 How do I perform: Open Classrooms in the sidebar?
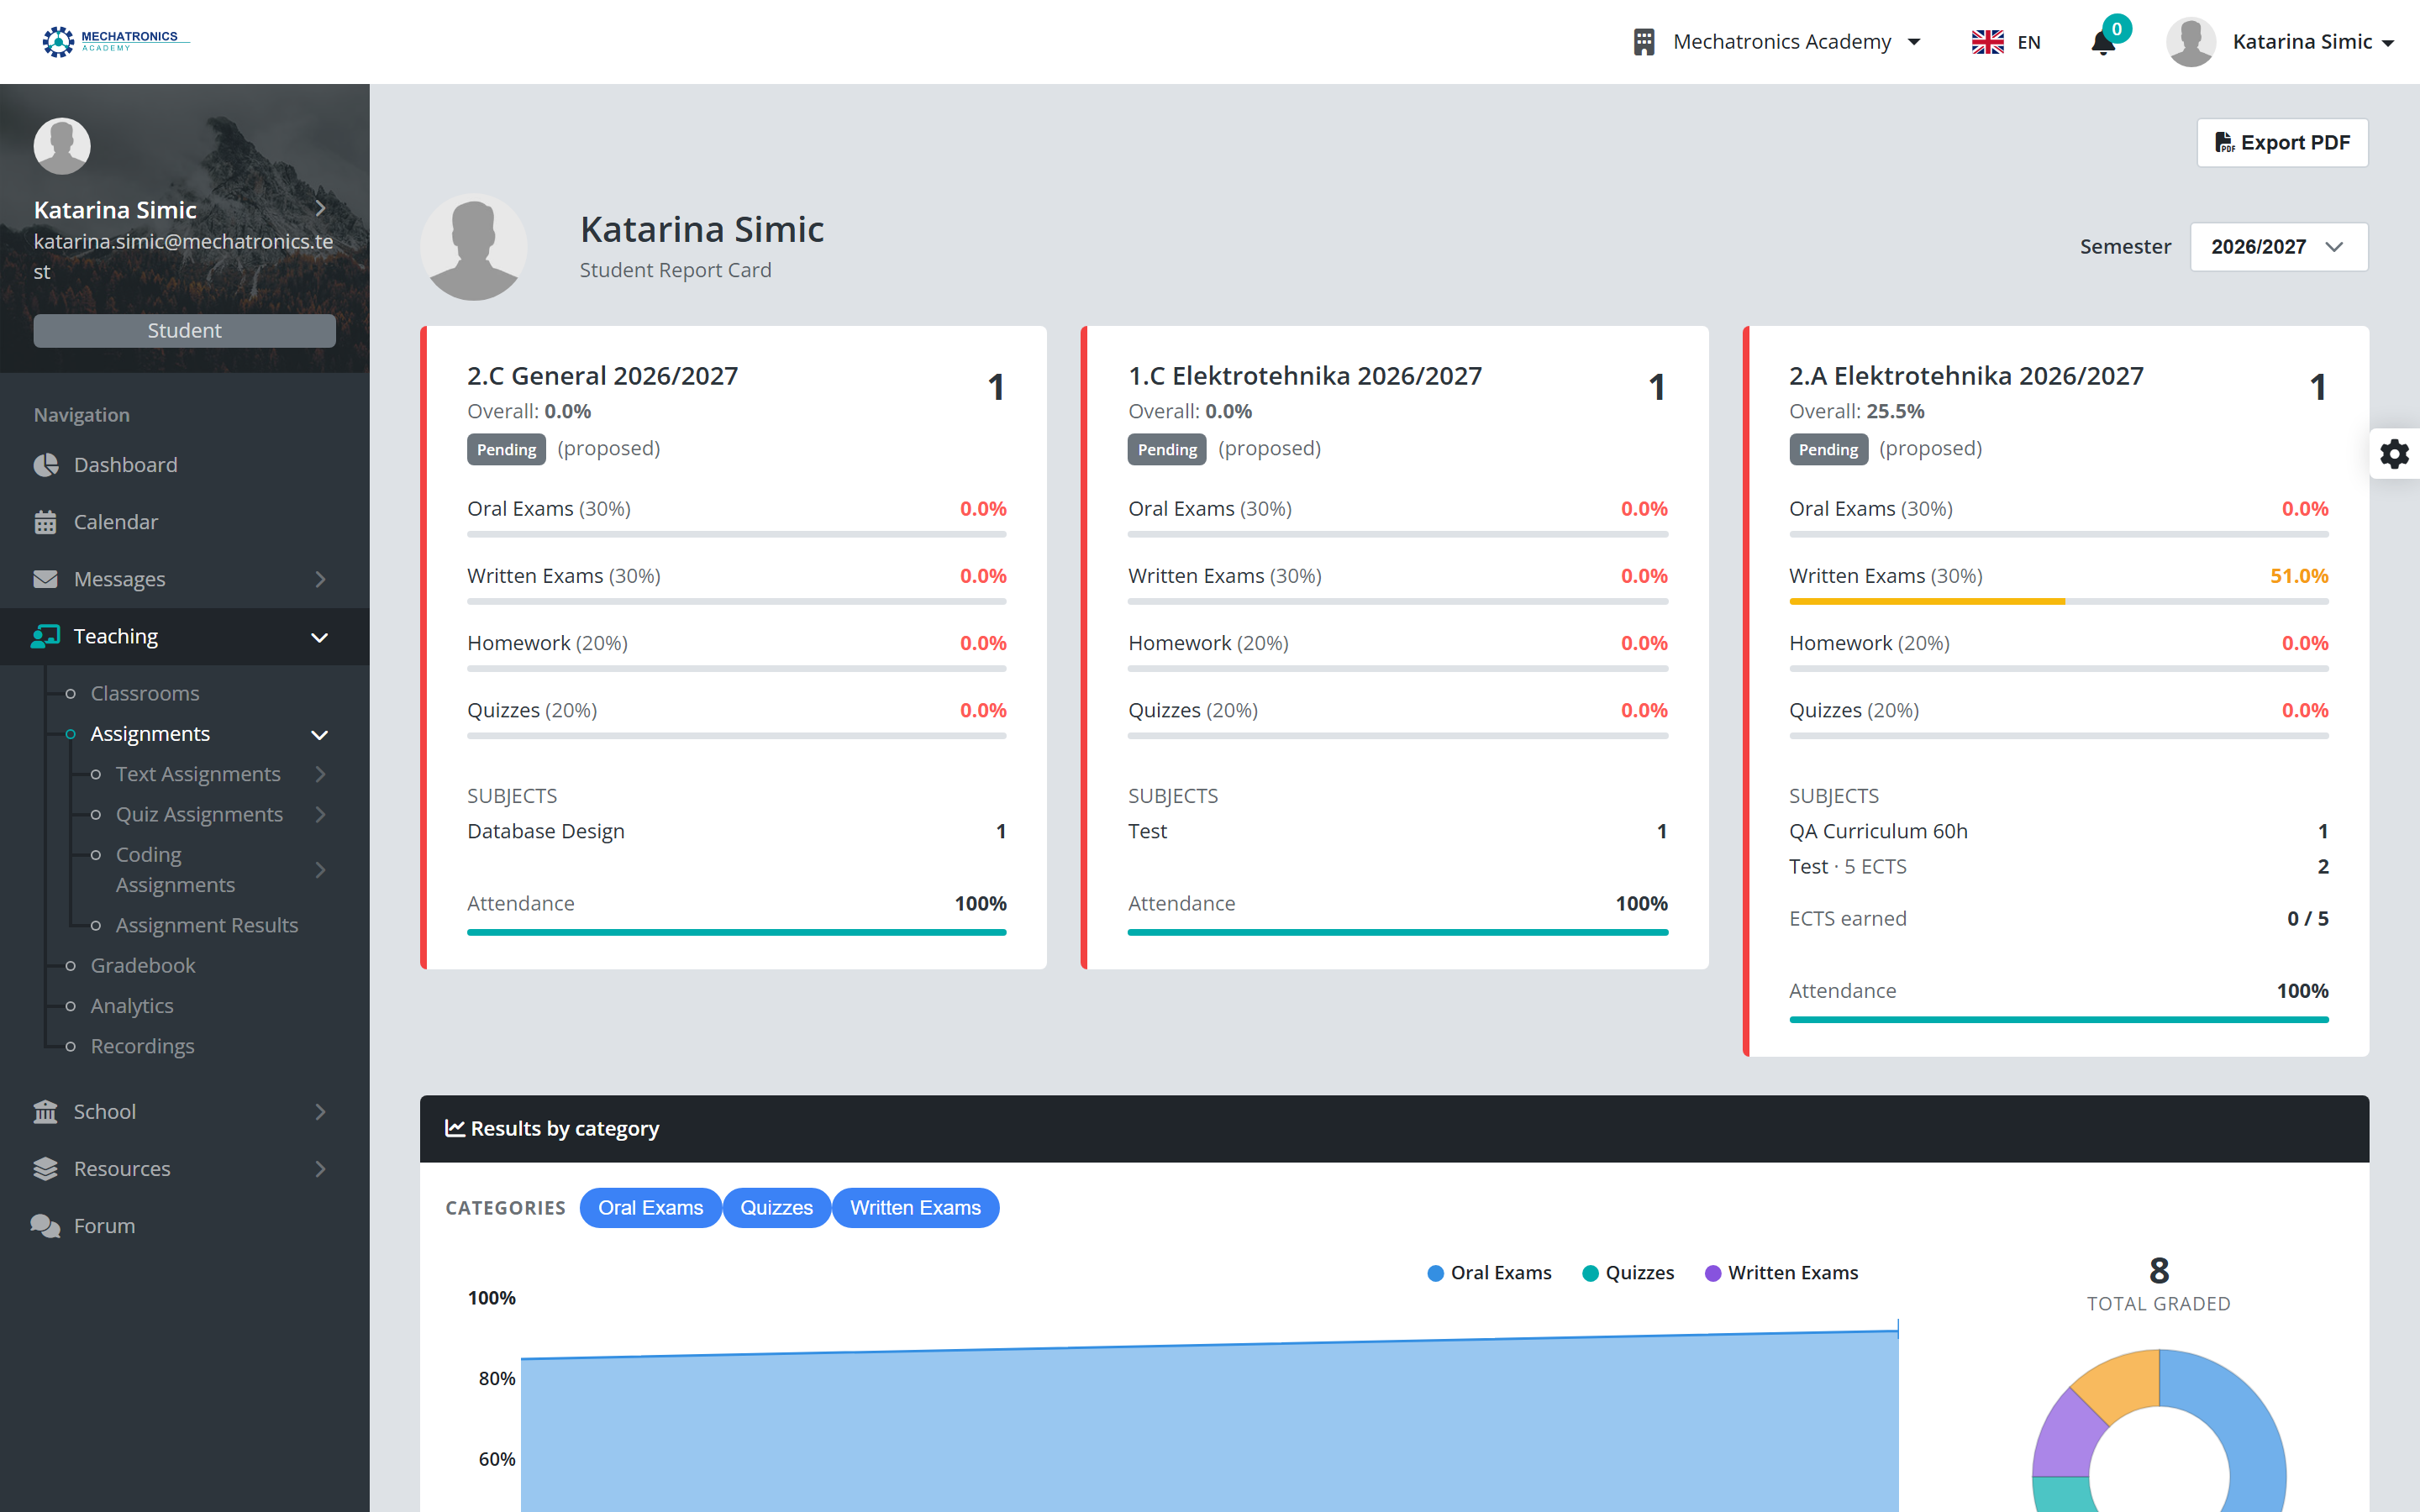coord(145,693)
